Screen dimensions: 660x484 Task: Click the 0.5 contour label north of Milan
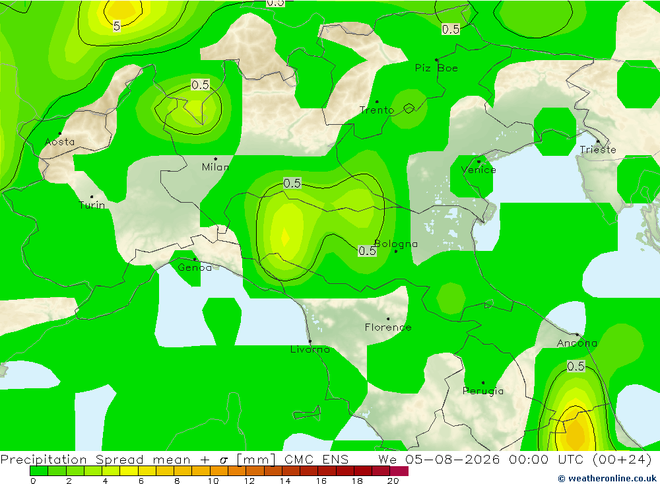(200, 85)
